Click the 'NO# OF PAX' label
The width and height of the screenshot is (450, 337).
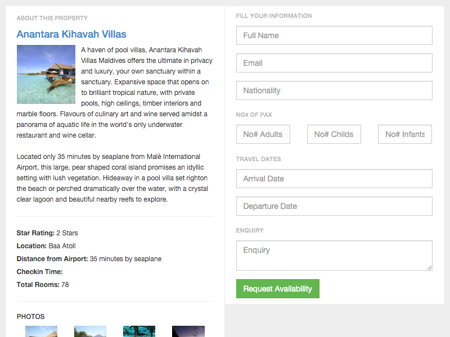[254, 115]
